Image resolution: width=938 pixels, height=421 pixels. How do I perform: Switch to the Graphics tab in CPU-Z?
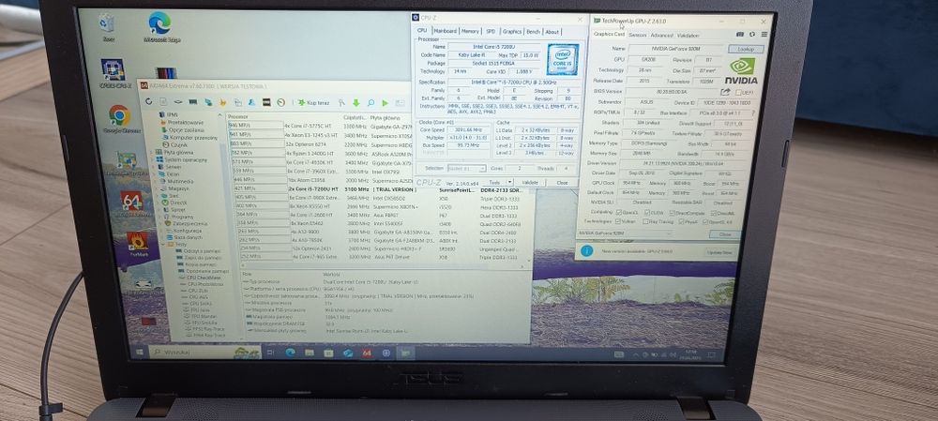tap(512, 32)
